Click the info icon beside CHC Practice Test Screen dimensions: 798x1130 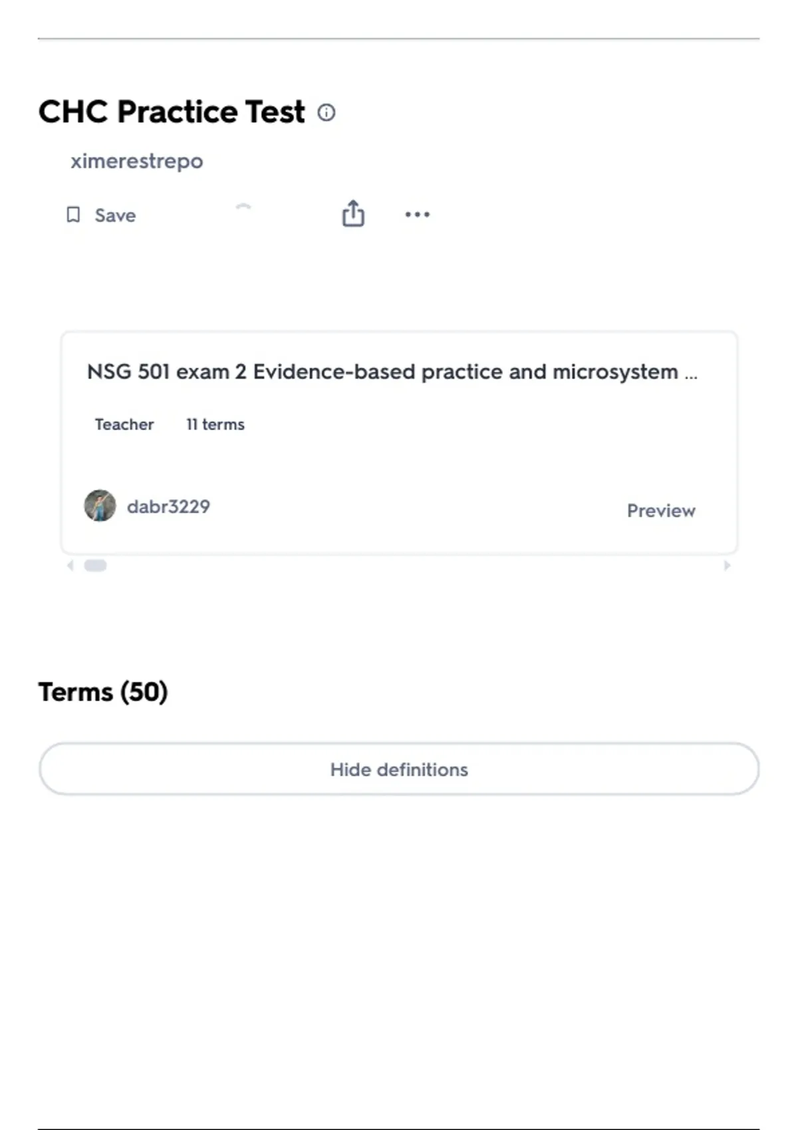[327, 112]
